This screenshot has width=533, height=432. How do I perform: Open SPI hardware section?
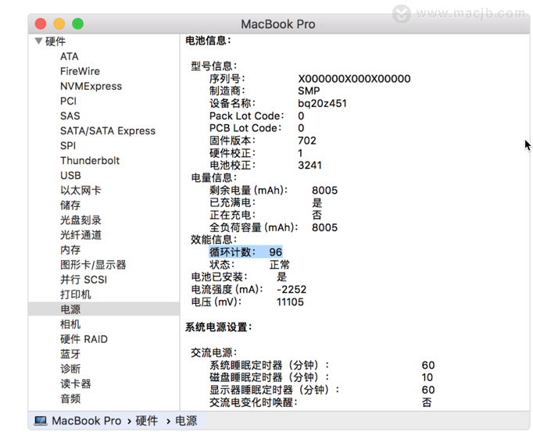[68, 146]
